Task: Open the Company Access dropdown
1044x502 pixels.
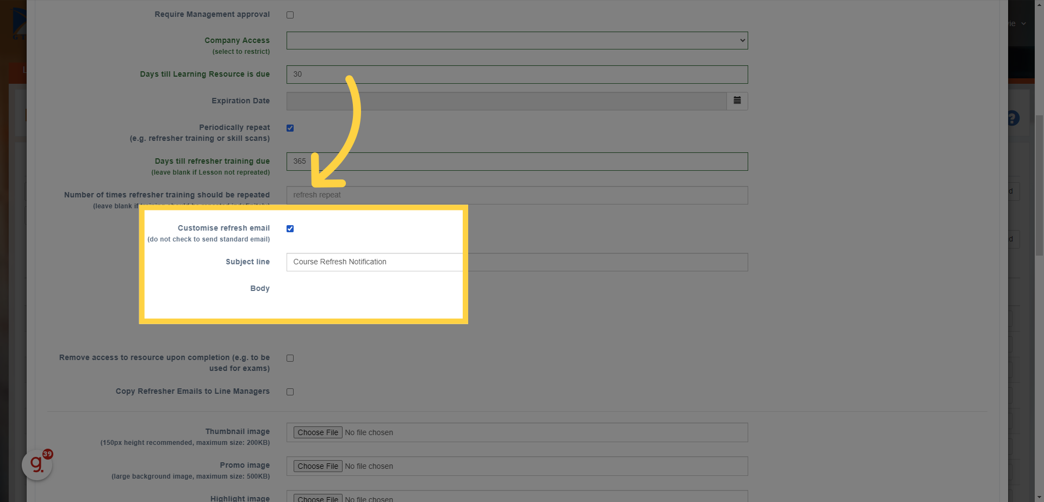Action: pyautogui.click(x=517, y=40)
